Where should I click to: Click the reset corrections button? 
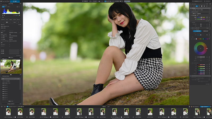[198, 1]
